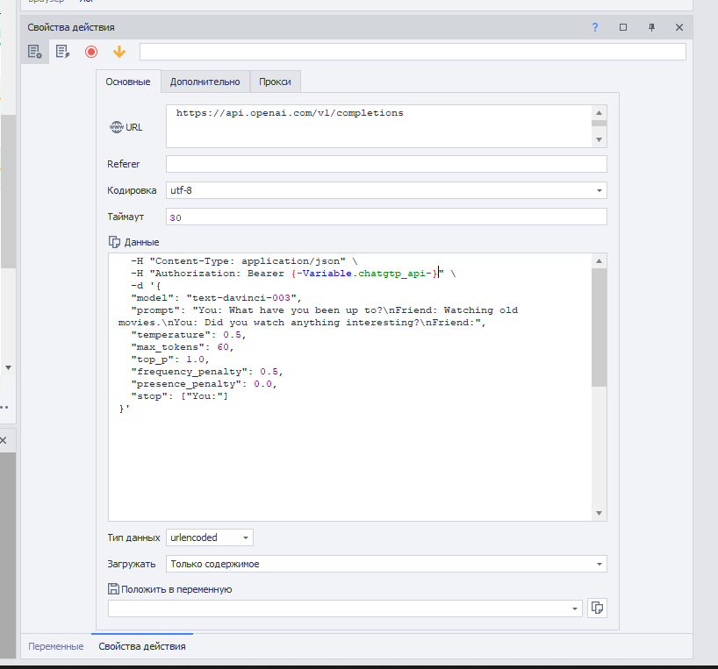
Task: Expand the Кодировка utf-8 dropdown
Action: point(599,190)
